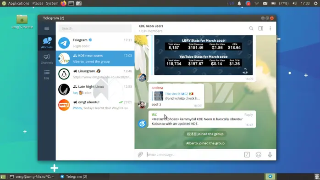Image resolution: width=320 pixels, height=180 pixels.
Task: Click Andrea's profile avatar
Action: [142, 104]
